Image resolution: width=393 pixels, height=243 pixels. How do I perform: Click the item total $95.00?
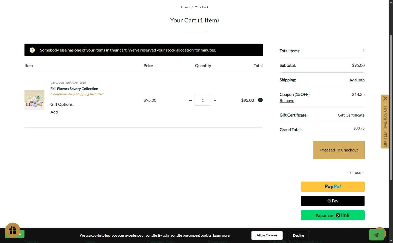pyautogui.click(x=248, y=100)
